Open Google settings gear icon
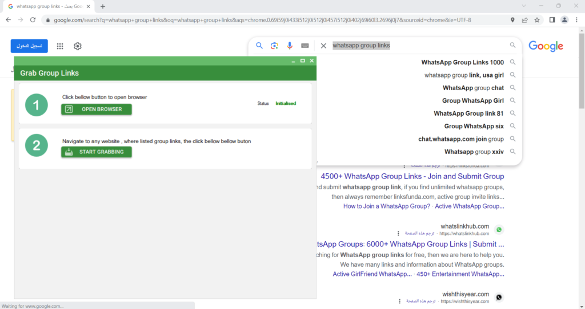Screen dimensions: 585x309 (x=78, y=46)
